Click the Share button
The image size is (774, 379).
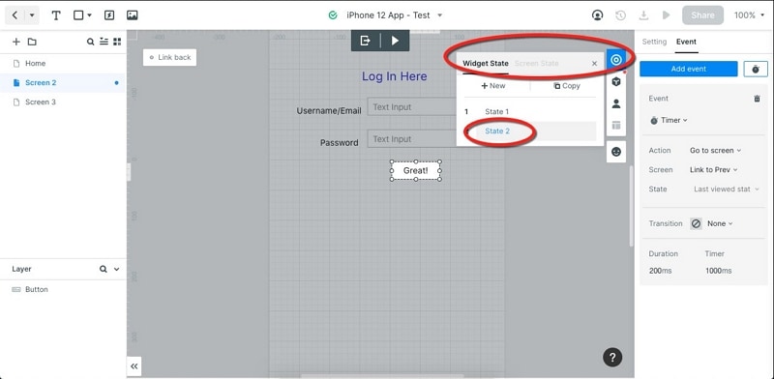click(x=703, y=15)
